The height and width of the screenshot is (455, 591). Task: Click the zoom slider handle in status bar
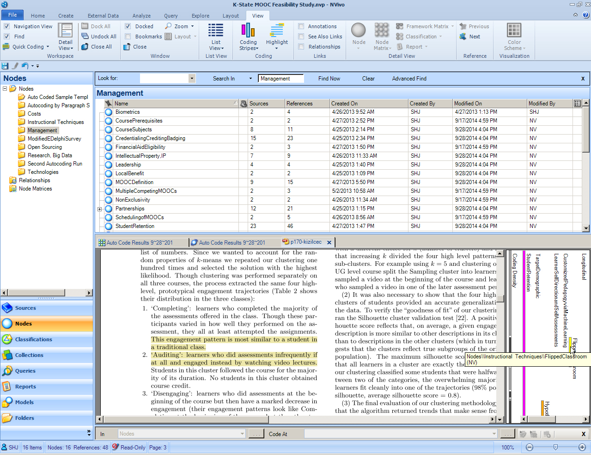click(555, 447)
